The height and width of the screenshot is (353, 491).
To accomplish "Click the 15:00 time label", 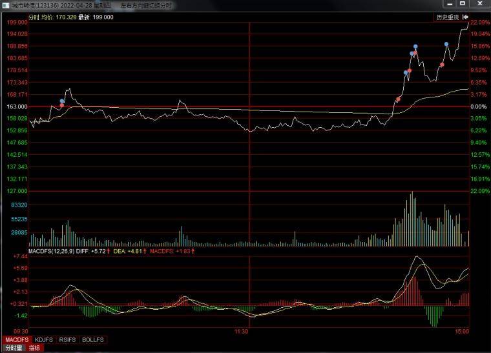I will coord(462,332).
